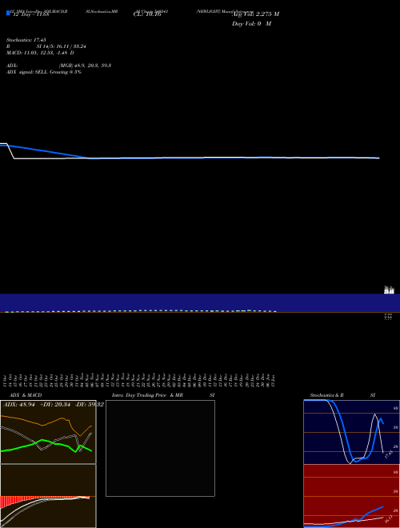Click 'Intra Day Trading Price & MR' title

click(x=147, y=395)
